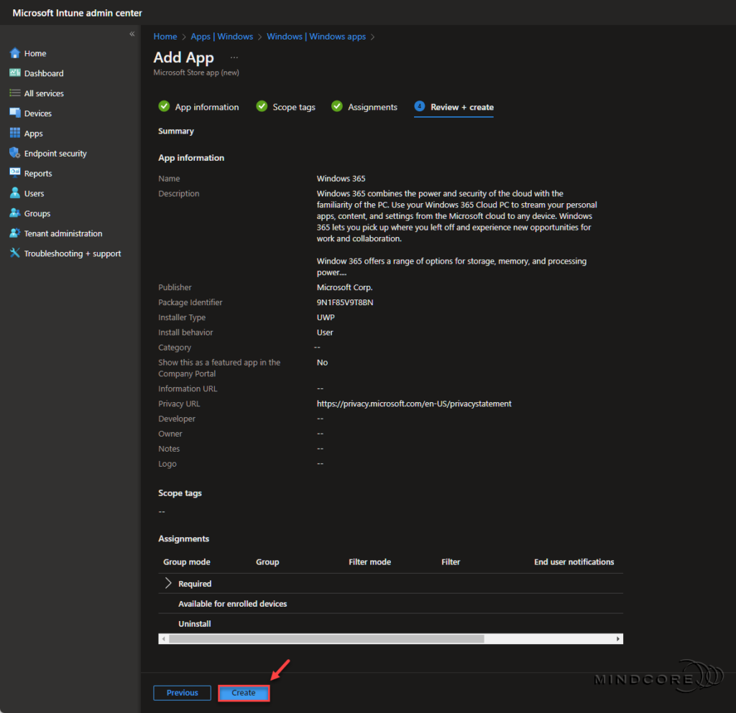Open the Microsoft privacy statement link
736x713 pixels.
(413, 404)
